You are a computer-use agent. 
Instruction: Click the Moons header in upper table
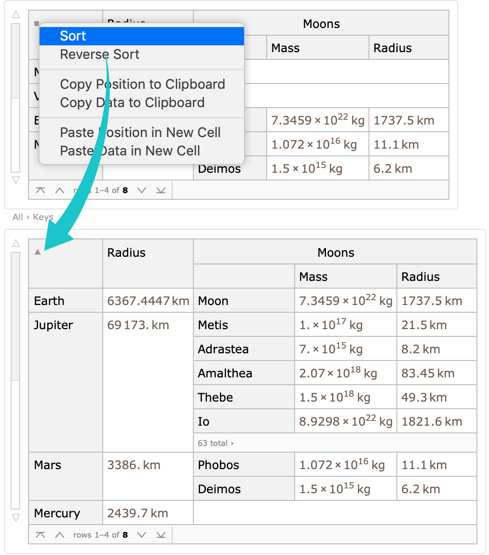tap(321, 24)
